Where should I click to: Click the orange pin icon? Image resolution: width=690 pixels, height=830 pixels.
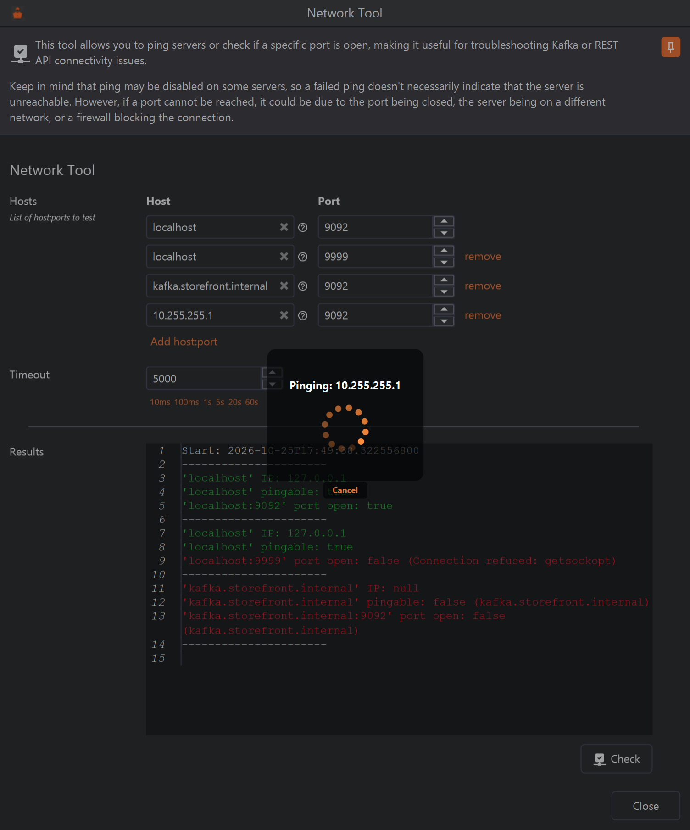[670, 47]
